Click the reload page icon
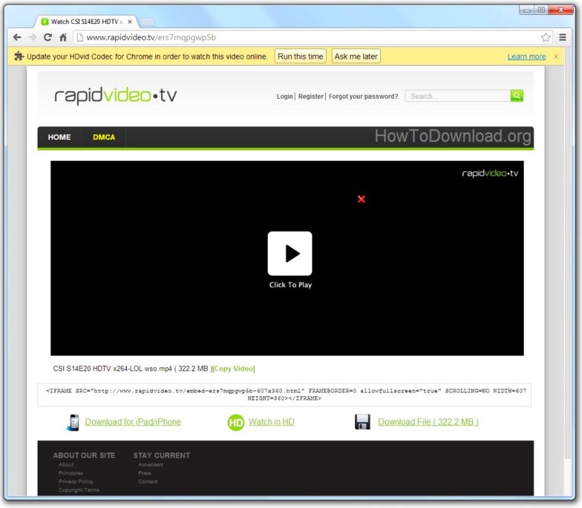This screenshot has height=508, width=582. coord(48,37)
